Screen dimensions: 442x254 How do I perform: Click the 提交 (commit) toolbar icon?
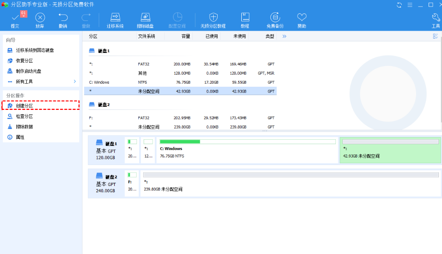click(15, 18)
